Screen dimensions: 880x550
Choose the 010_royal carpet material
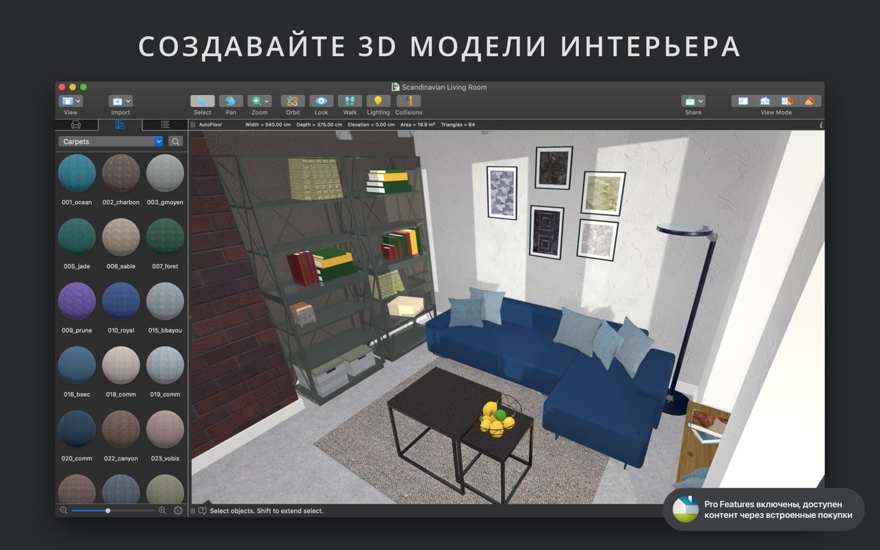[120, 302]
